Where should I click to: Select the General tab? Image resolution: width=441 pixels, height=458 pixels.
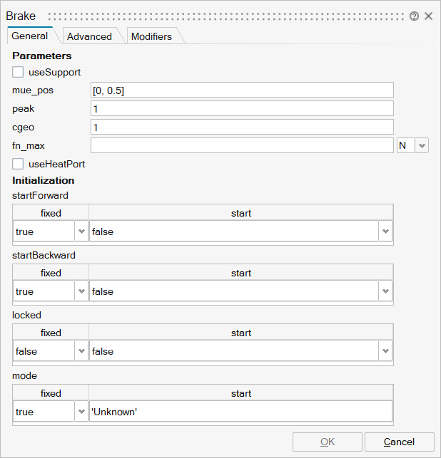coord(30,36)
